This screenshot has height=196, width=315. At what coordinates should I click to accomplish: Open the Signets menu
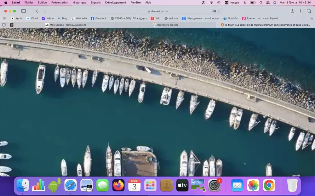(x=96, y=3)
